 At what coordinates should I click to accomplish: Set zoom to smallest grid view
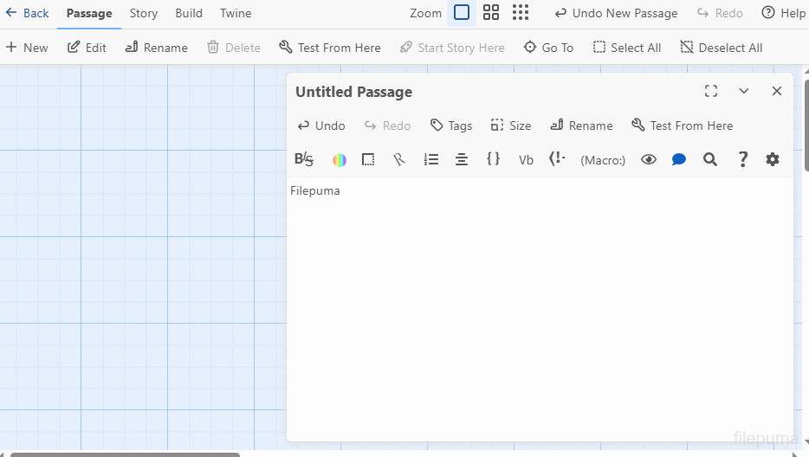click(520, 13)
